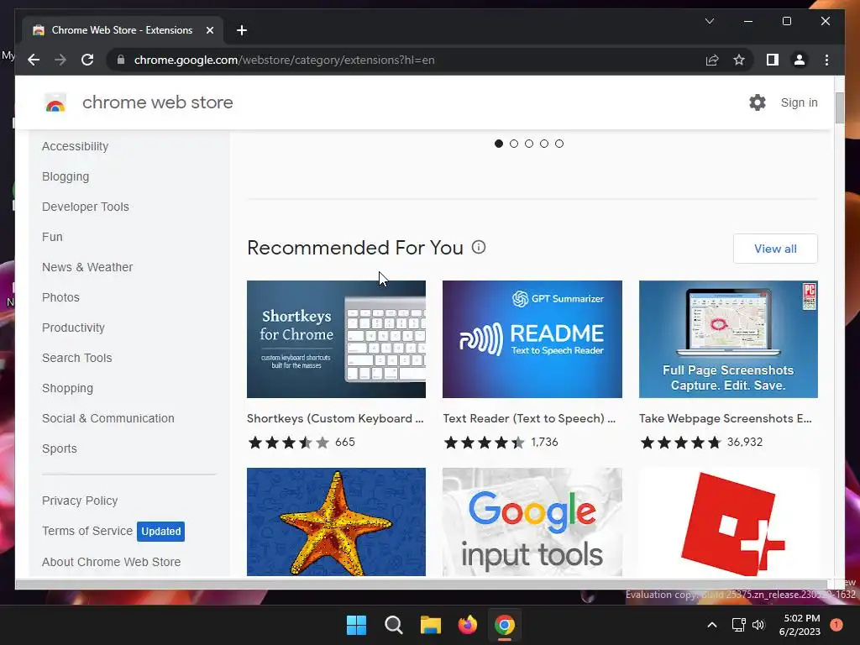Open web store settings gear
860x645 pixels.
(x=758, y=102)
